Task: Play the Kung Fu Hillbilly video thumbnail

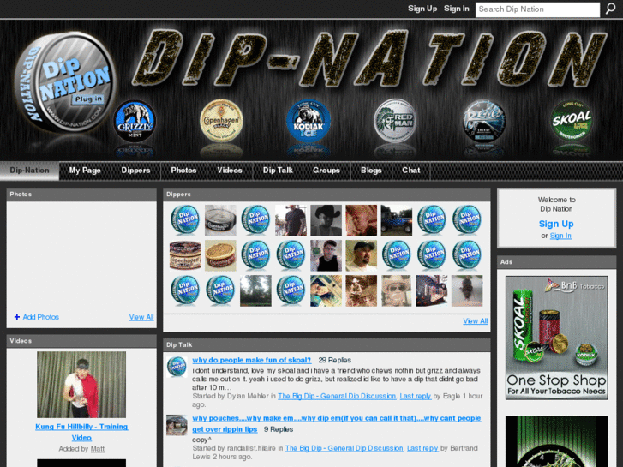Action: [x=81, y=385]
